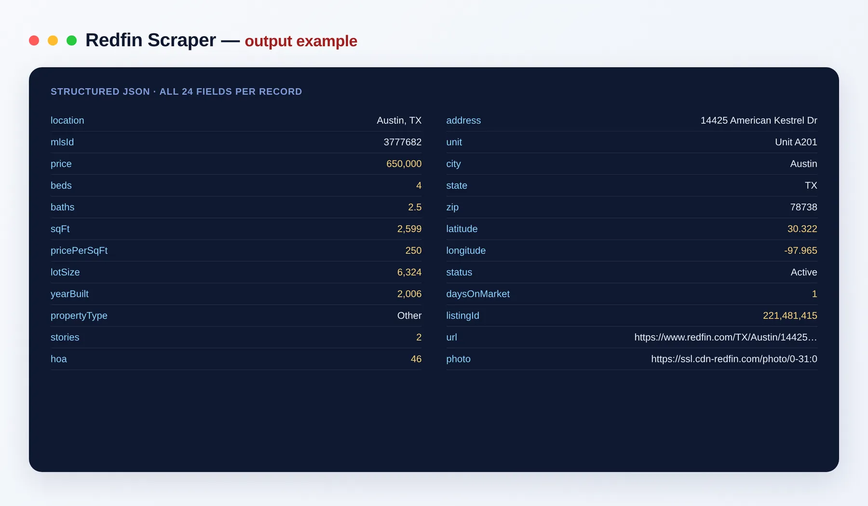Select the 'address' field label
This screenshot has width=868, height=506.
point(463,120)
